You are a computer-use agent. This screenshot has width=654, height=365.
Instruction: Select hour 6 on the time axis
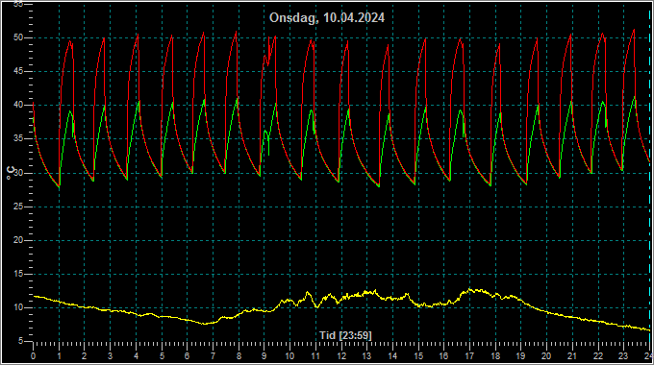(187, 356)
